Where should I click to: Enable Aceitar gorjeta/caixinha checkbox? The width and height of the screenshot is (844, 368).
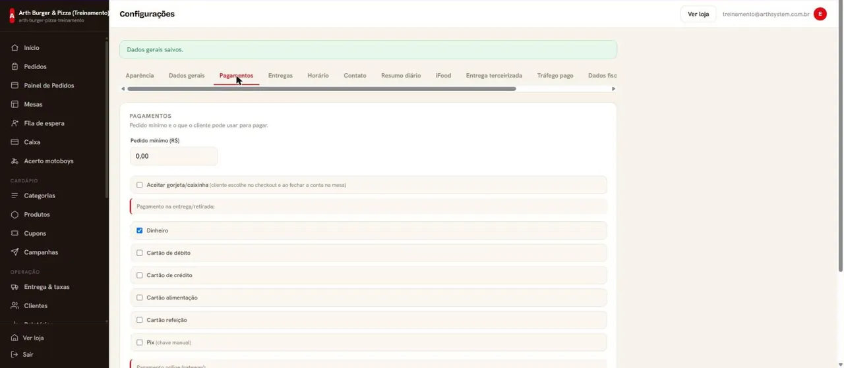pos(139,185)
